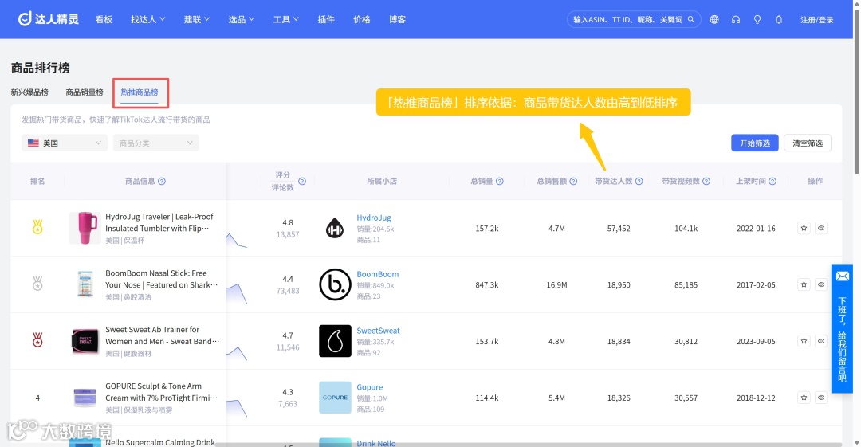Open the envelope message widget icon
The height and width of the screenshot is (447, 861).
tap(843, 276)
